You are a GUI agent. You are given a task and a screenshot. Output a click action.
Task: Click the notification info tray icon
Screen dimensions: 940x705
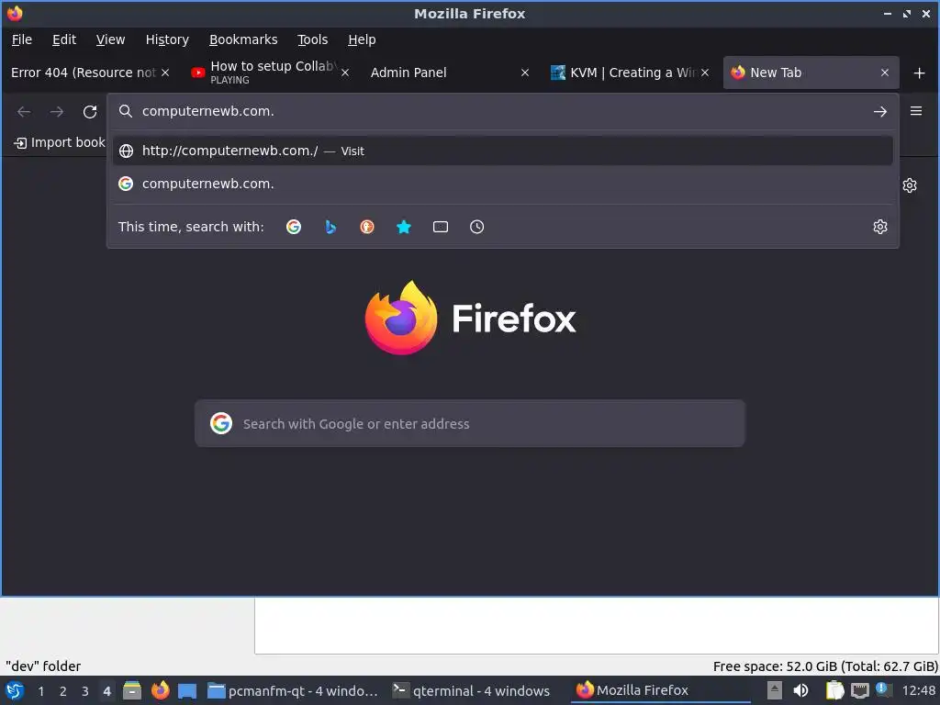[x=883, y=689]
